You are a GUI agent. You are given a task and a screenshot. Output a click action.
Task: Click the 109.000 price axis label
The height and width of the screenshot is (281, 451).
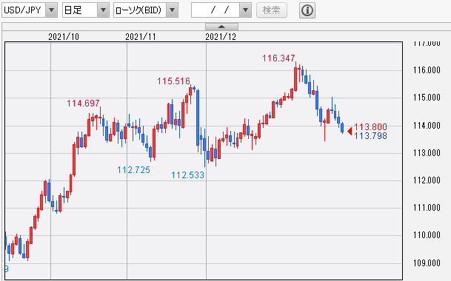point(427,263)
